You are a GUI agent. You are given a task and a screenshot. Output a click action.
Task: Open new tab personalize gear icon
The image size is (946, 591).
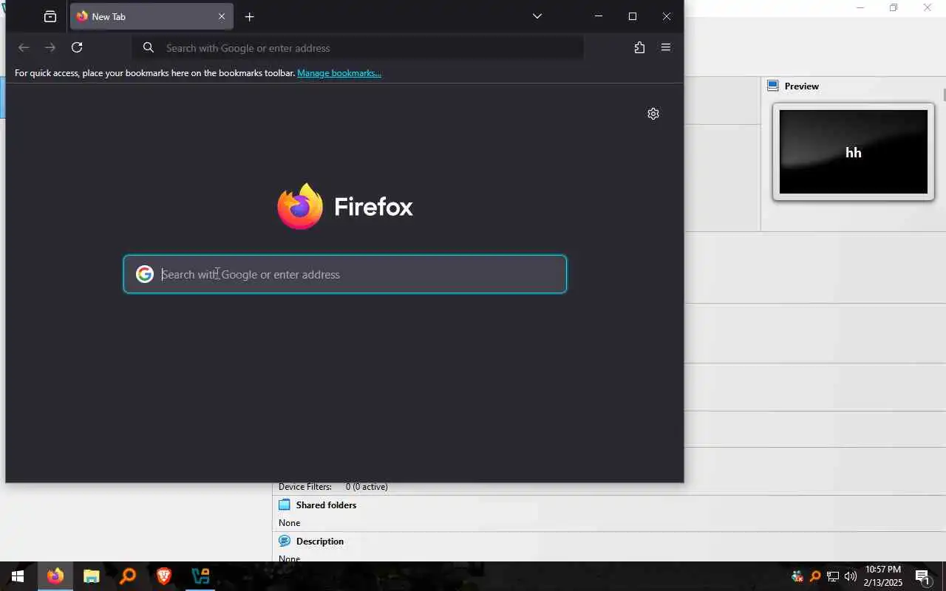(653, 114)
